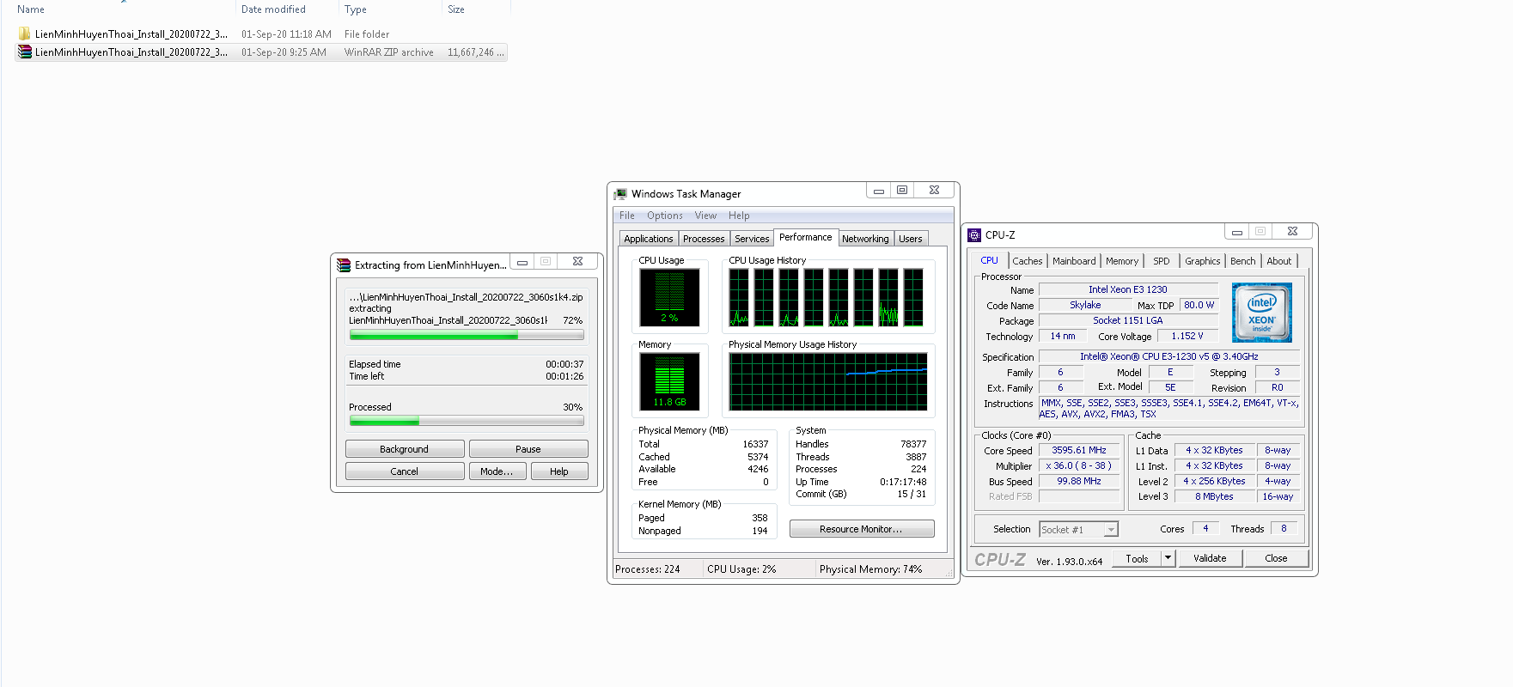Select the LienMinhHuyenThoai File folder row
The width and height of the screenshot is (1513, 687).
261,34
